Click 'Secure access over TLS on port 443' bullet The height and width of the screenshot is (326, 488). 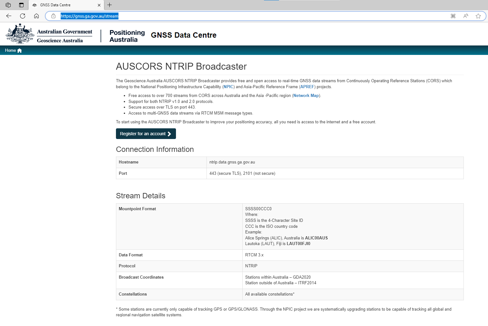point(162,107)
